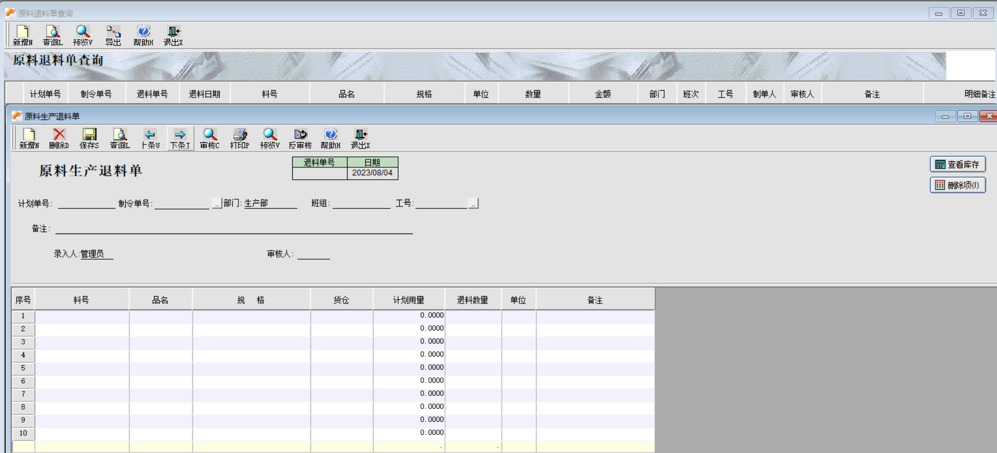The image size is (997, 453).
Task: Click 计划单号 column header in query window
Action: [45, 94]
